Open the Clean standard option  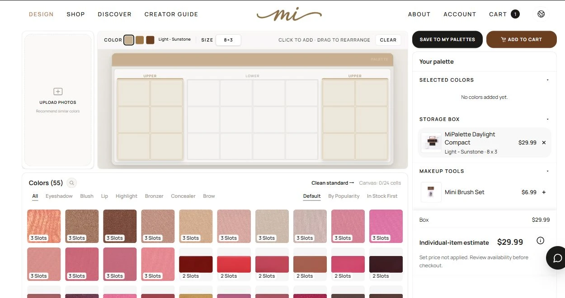[333, 183]
